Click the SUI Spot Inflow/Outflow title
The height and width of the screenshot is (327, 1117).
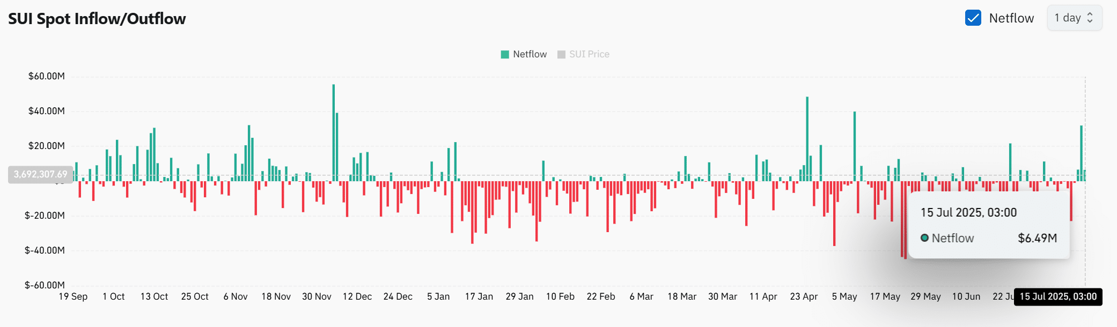(97, 19)
